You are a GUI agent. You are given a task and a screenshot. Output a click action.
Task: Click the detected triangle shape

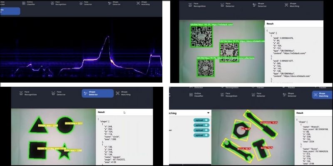pyautogui.click(x=38, y=125)
